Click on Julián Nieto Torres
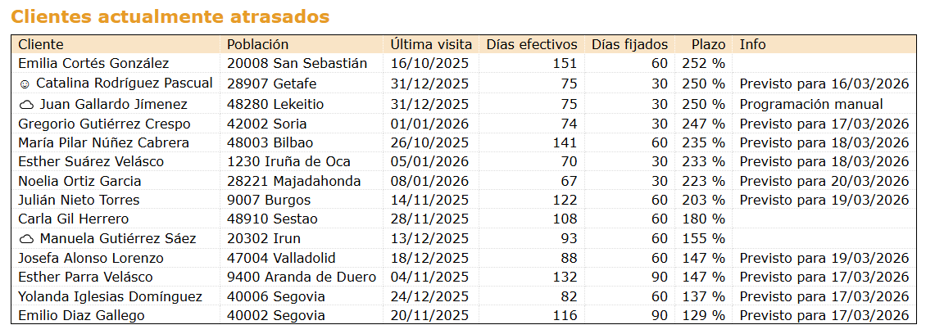The image size is (926, 334). [x=79, y=200]
